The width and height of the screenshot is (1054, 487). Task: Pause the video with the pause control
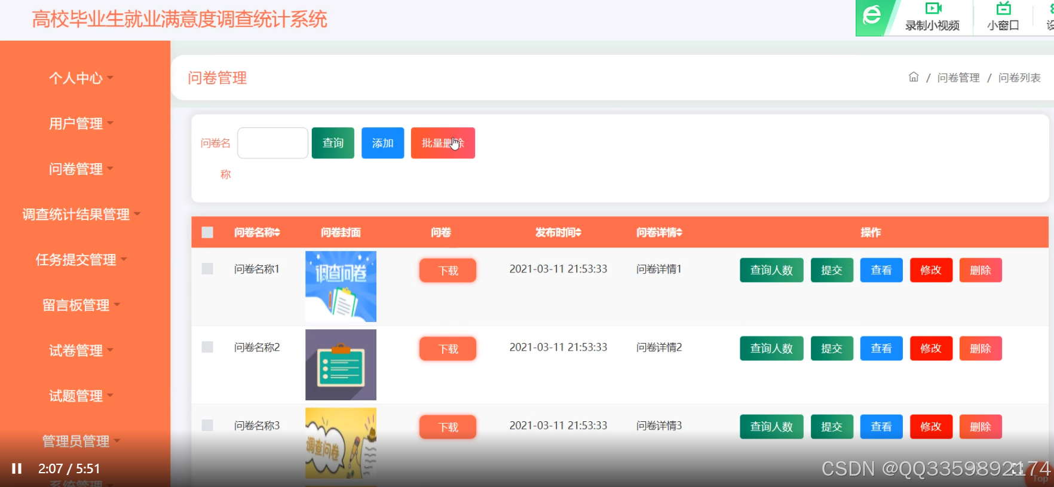17,468
